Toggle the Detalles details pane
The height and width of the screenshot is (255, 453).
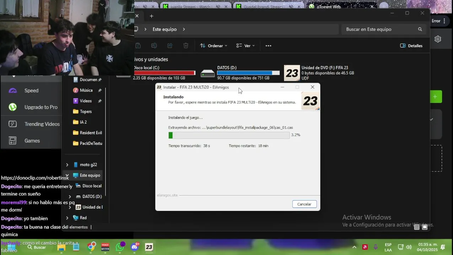[x=411, y=46]
